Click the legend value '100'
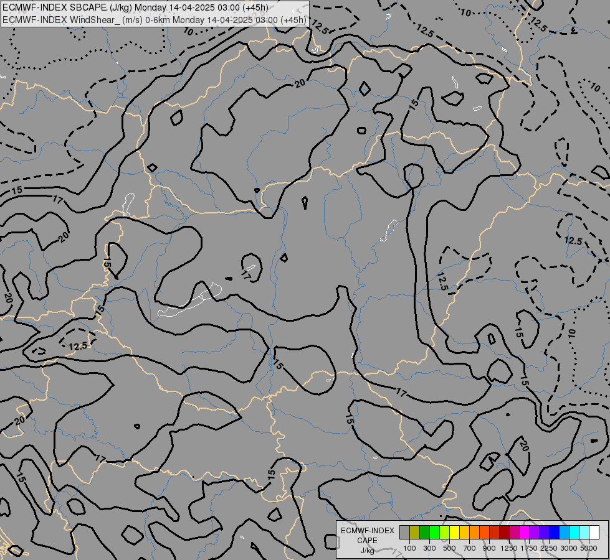This screenshot has height=560, width=610. (409, 548)
